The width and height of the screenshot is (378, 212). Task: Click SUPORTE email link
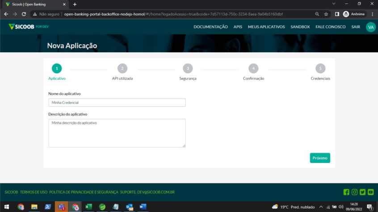point(147,192)
